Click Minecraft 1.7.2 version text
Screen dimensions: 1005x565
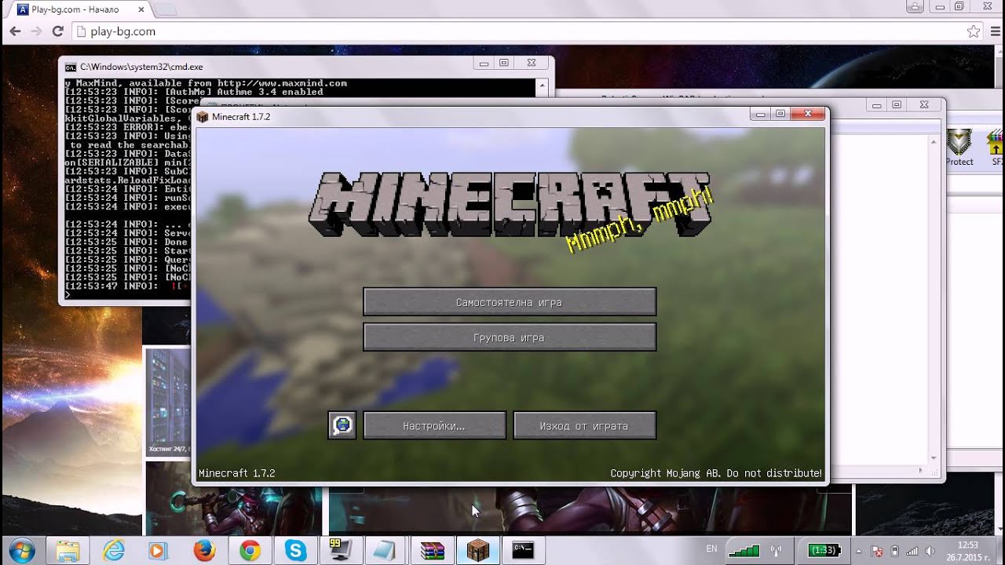click(236, 473)
